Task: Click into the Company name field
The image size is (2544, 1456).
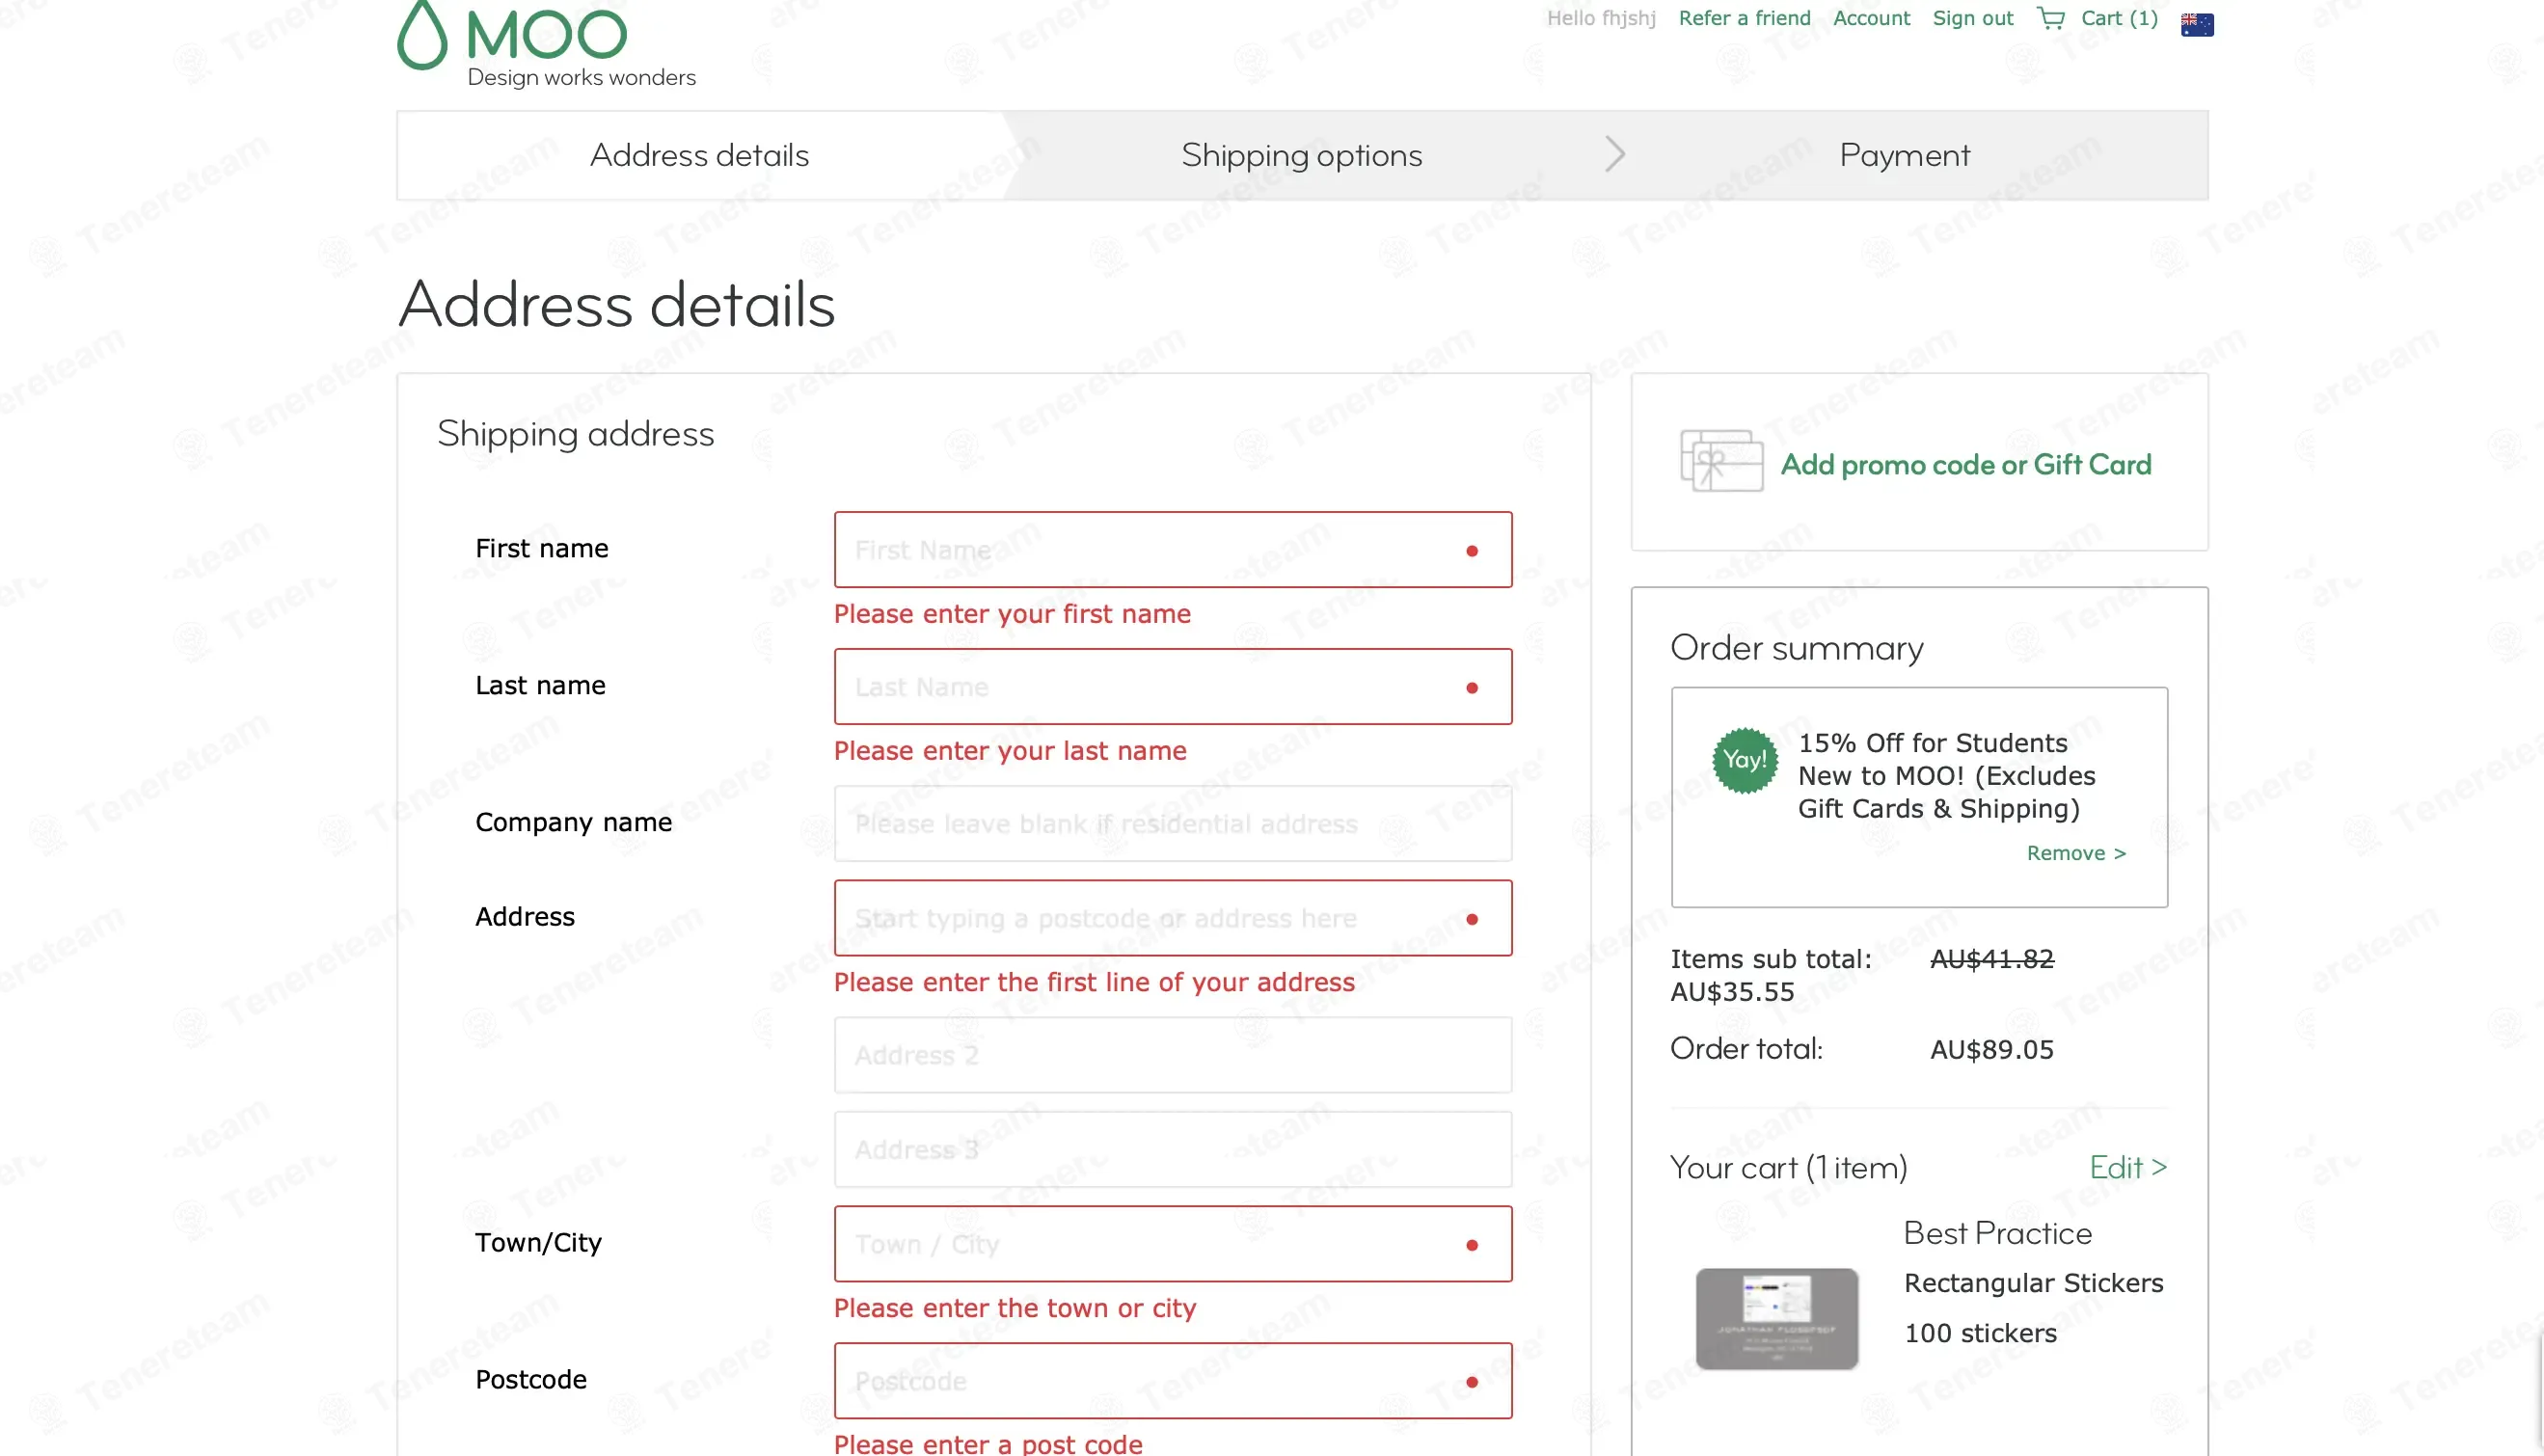Action: [x=1172, y=823]
